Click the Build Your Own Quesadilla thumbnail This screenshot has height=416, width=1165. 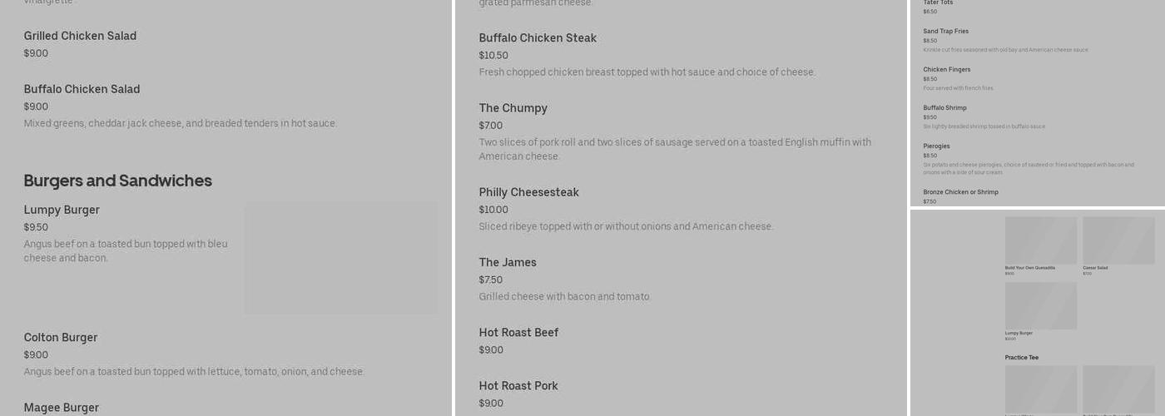[1040, 240]
